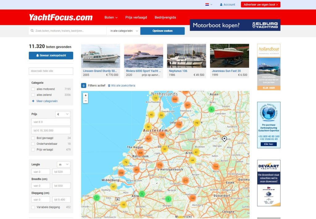Click the map zoom in plus button
Viewport: 316px width, 219px height.
(x=85, y=95)
